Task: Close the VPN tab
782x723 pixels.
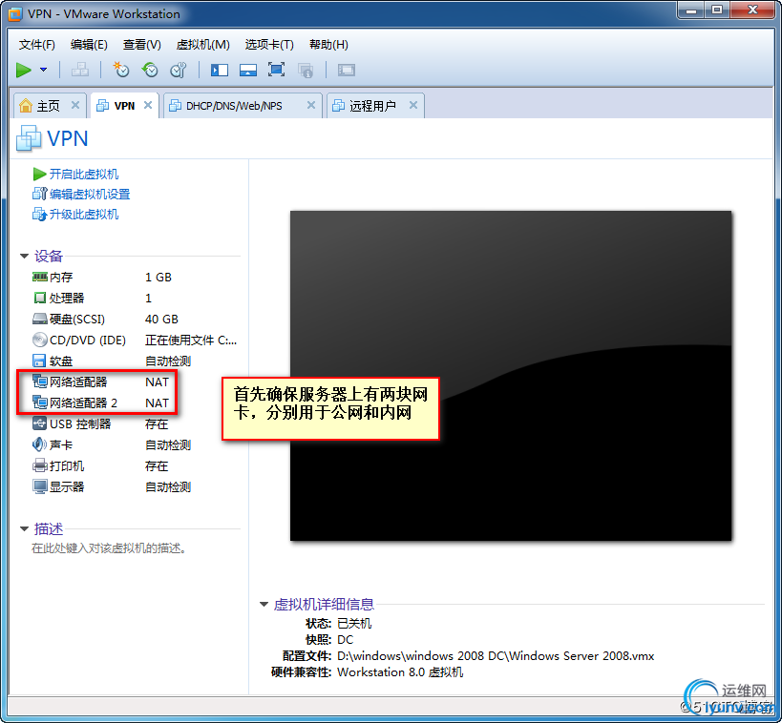Action: point(148,105)
